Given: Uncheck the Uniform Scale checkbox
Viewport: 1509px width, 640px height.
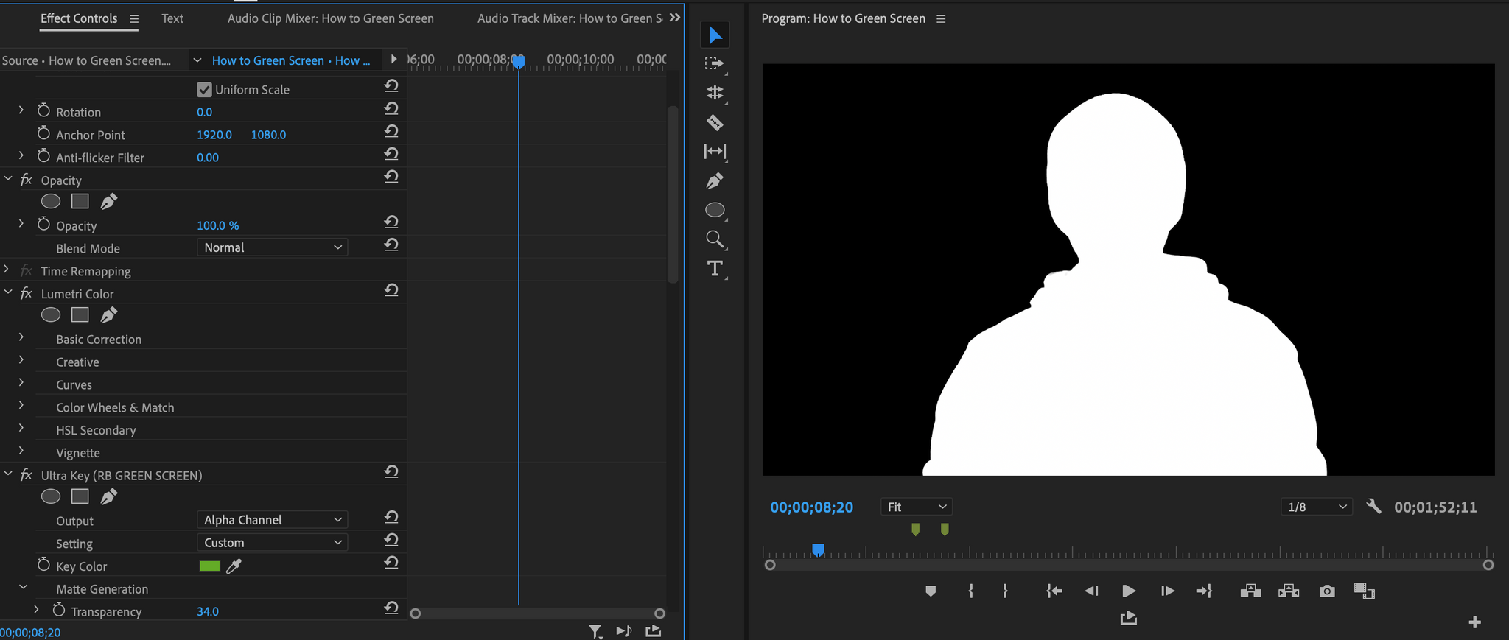Looking at the screenshot, I should click(204, 90).
